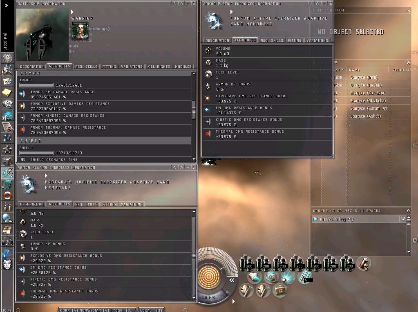418x312 pixels.
Task: Open the calculator icon in sidebar
Action: [7, 184]
